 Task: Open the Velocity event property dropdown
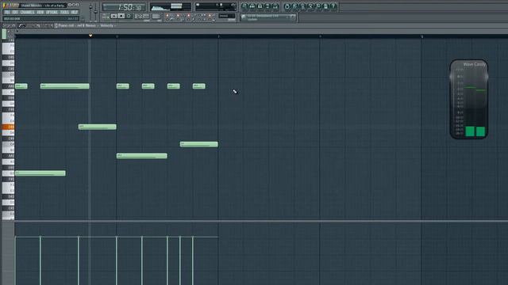pos(108,25)
